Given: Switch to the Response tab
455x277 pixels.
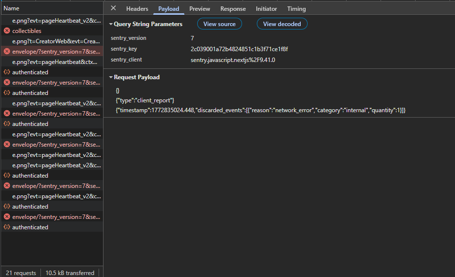Looking at the screenshot, I should tap(233, 9).
